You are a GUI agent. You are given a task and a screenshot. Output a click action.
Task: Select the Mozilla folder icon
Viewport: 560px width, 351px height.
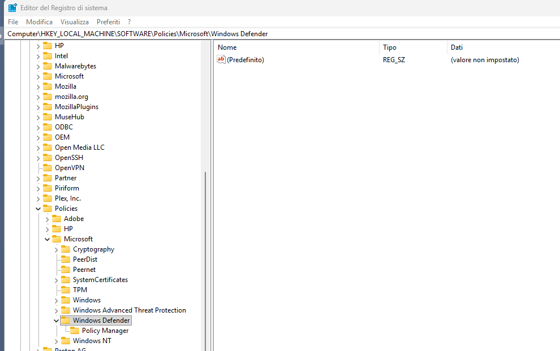pyautogui.click(x=48, y=86)
